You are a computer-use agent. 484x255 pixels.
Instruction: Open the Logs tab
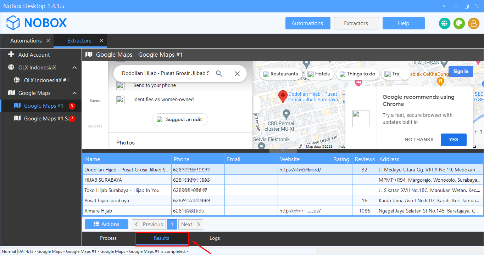pyautogui.click(x=215, y=238)
